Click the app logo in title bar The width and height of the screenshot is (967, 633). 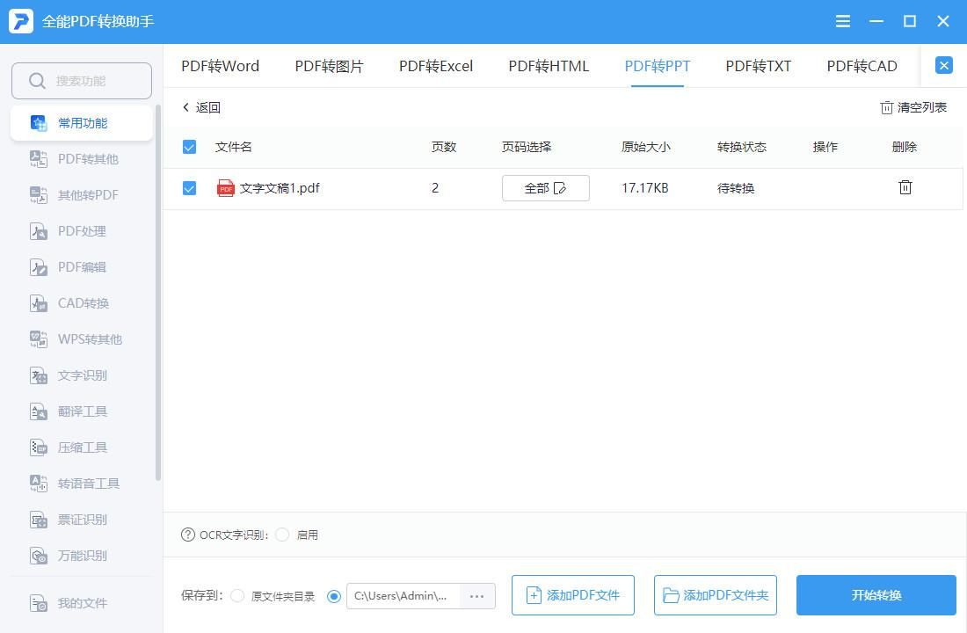click(x=21, y=21)
